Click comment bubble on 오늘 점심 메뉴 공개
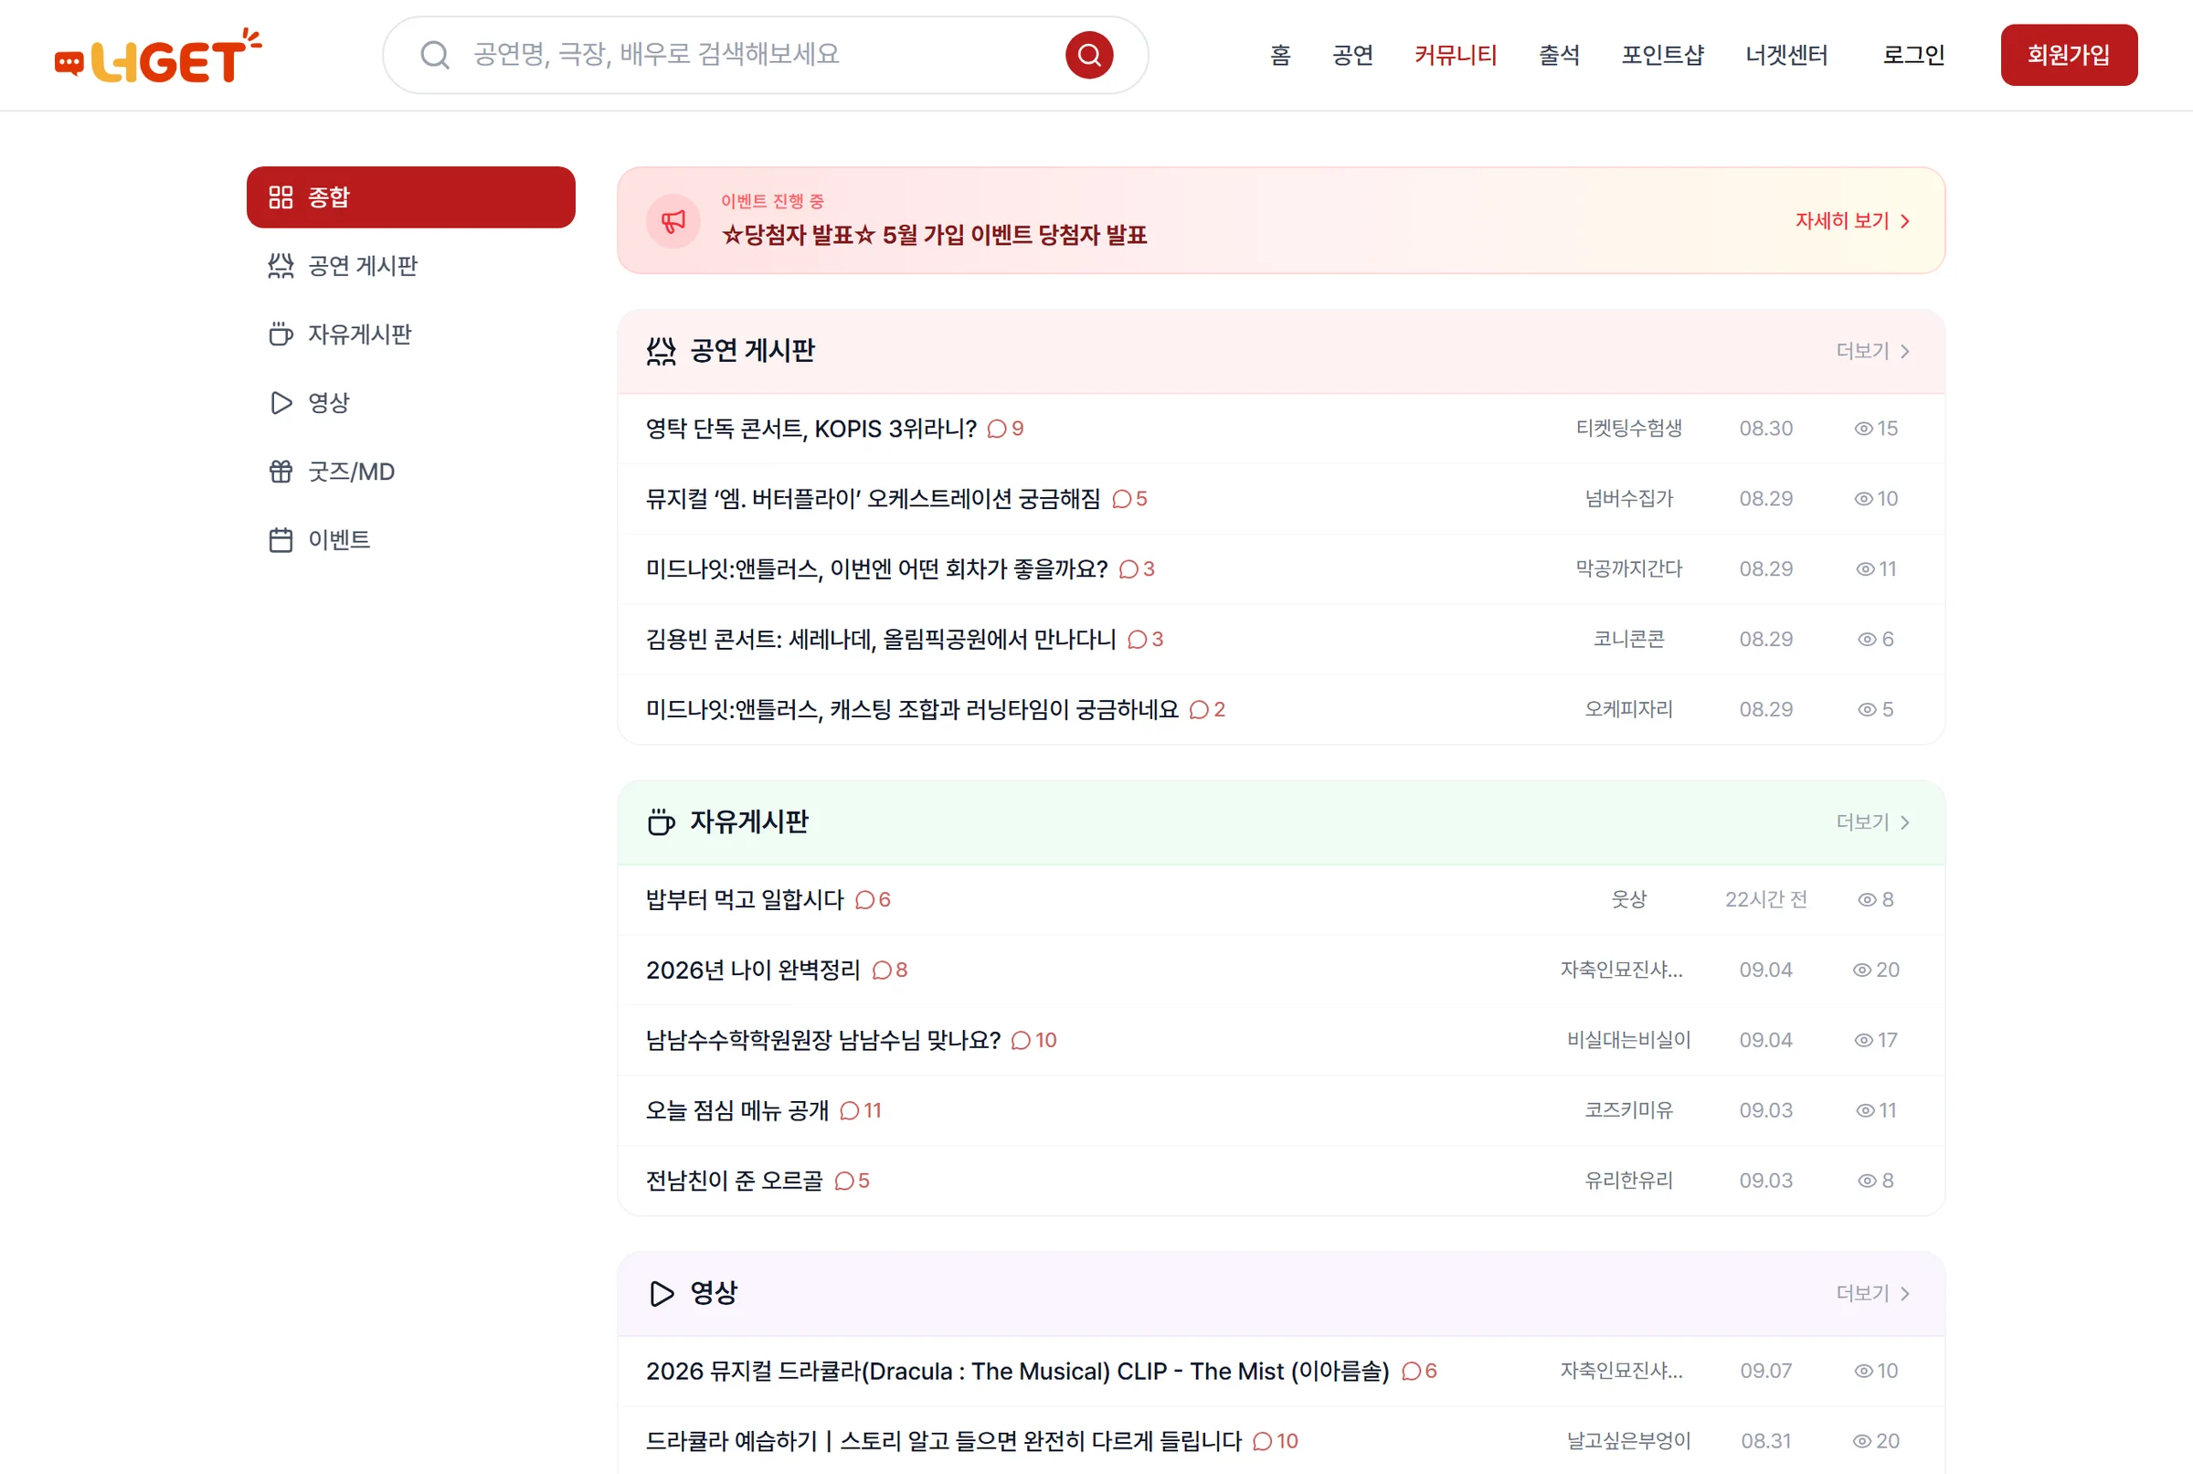This screenshot has width=2193, height=1474. 850,1110
